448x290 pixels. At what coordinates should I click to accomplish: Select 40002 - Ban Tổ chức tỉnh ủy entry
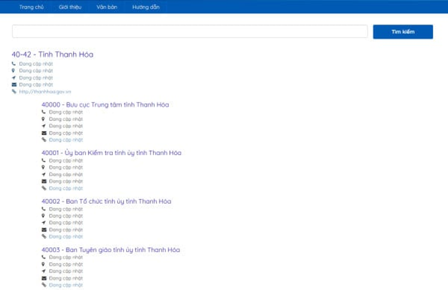point(106,202)
